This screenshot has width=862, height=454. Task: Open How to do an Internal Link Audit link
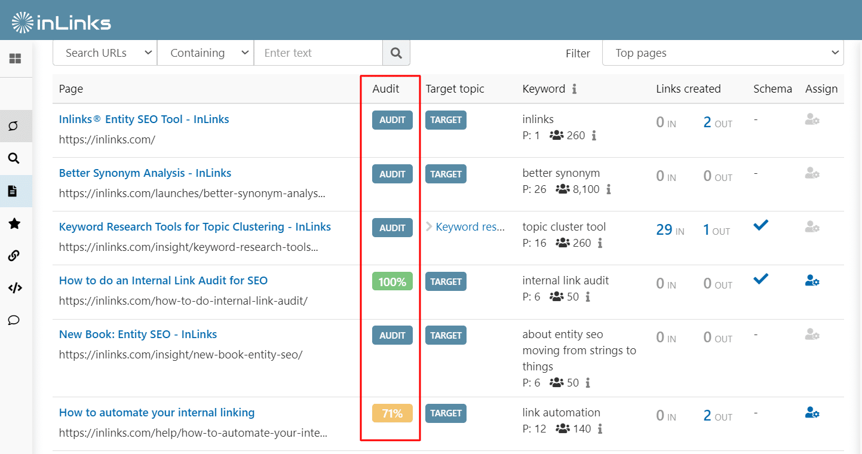[x=163, y=281]
